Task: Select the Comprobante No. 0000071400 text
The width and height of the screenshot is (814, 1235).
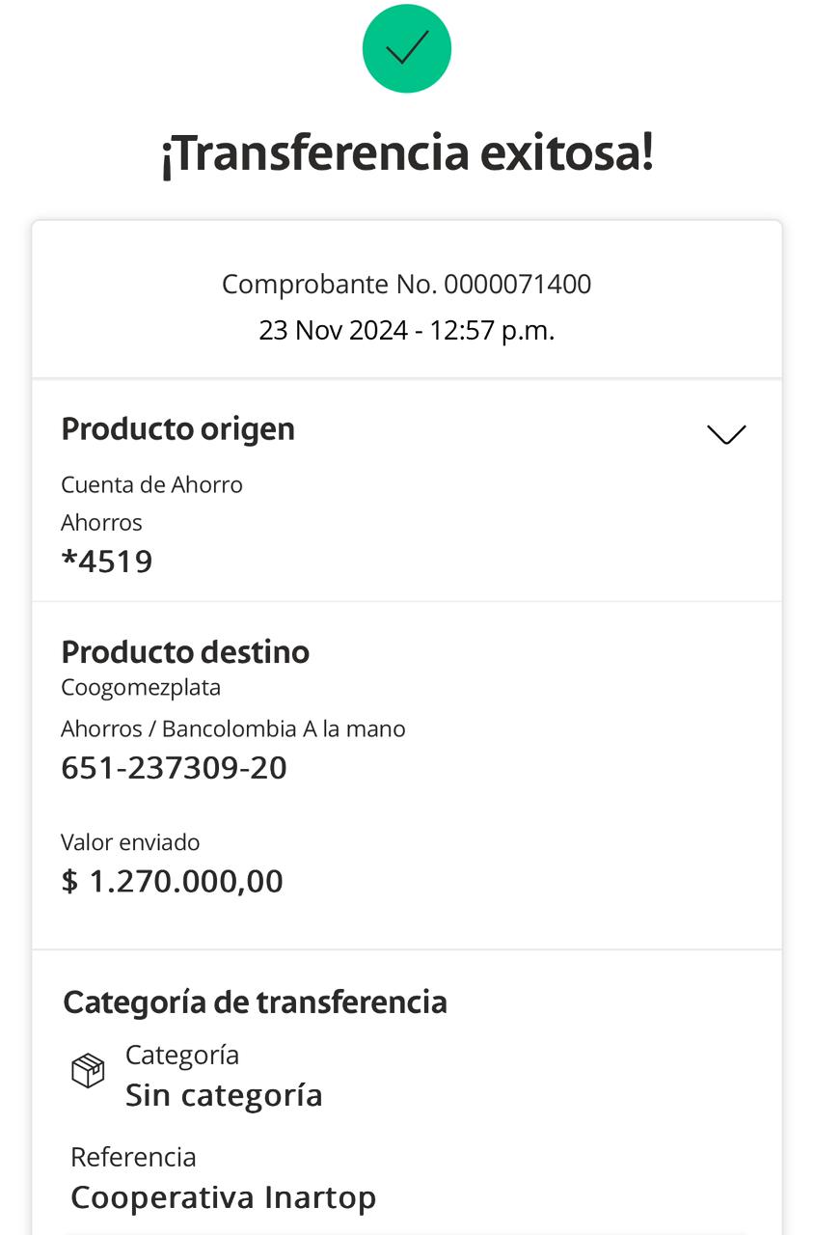Action: tap(406, 285)
